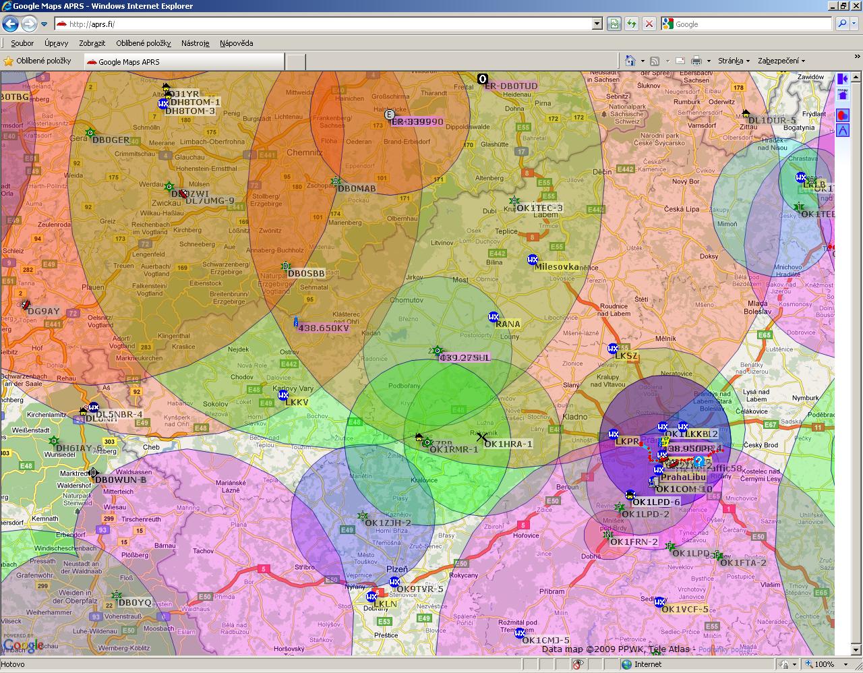Click the 438.650KV station label
Viewport: 863px width, 673px height.
coord(324,328)
